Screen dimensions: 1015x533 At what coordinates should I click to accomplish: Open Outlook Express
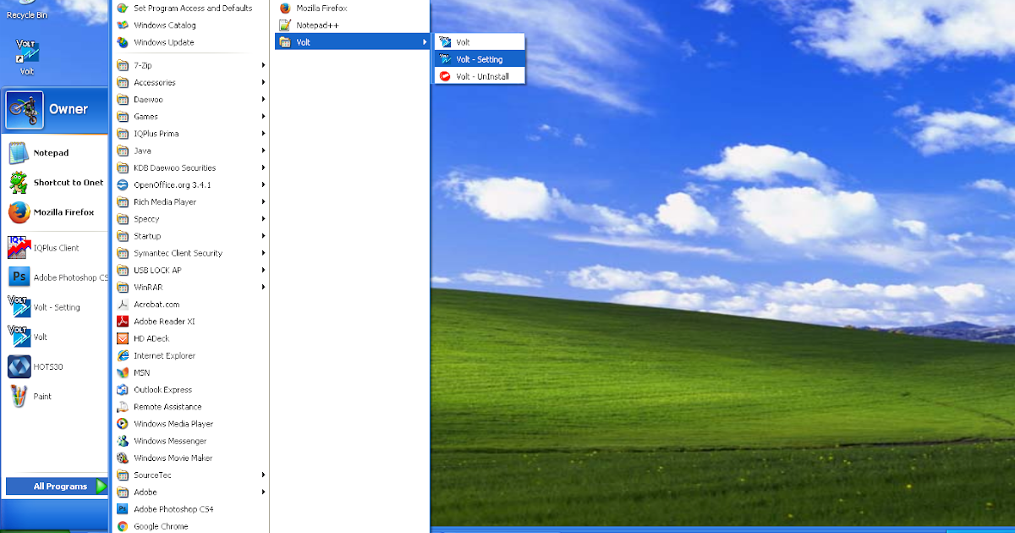click(190, 389)
